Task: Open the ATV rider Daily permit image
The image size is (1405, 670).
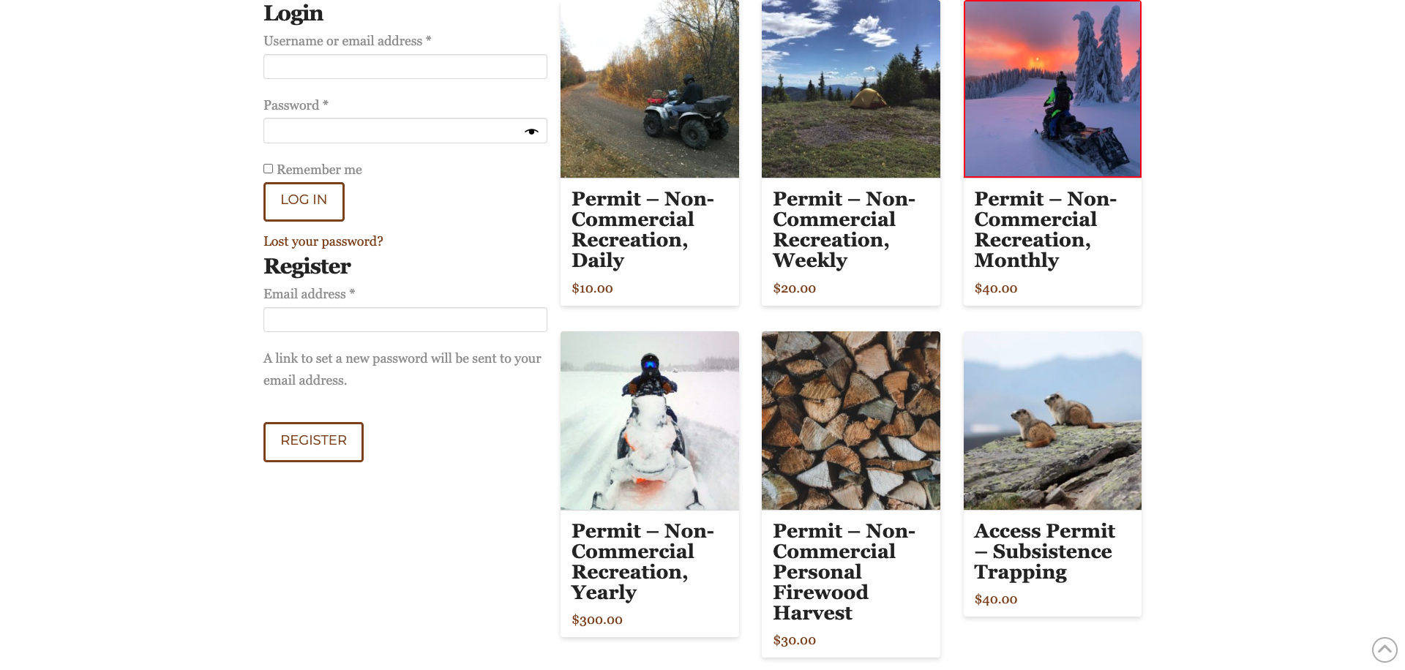Action: pyautogui.click(x=649, y=89)
